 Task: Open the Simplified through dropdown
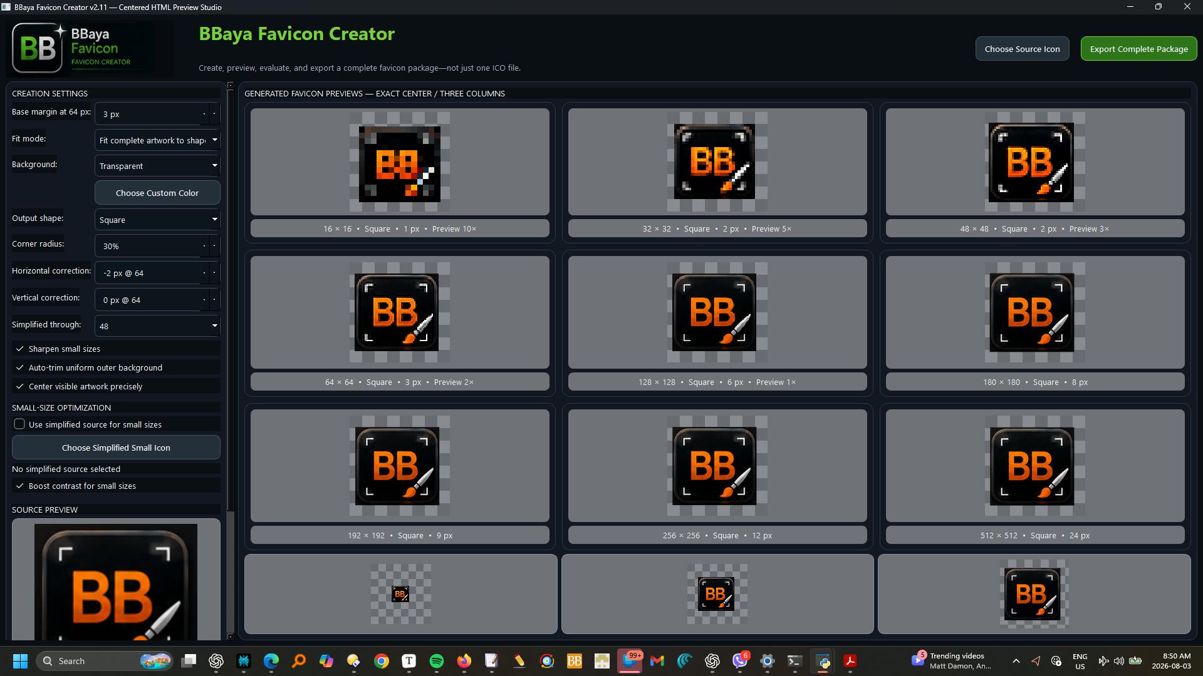[157, 325]
